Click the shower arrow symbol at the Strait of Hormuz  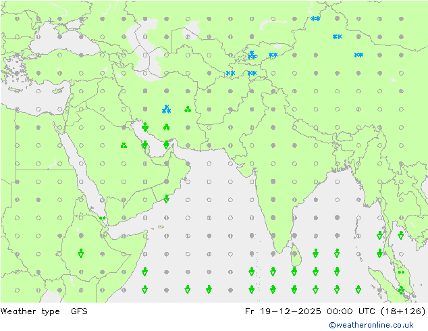tap(166, 145)
